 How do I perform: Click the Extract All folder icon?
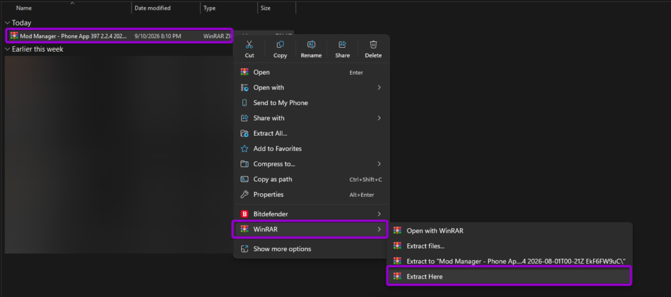[x=245, y=133]
